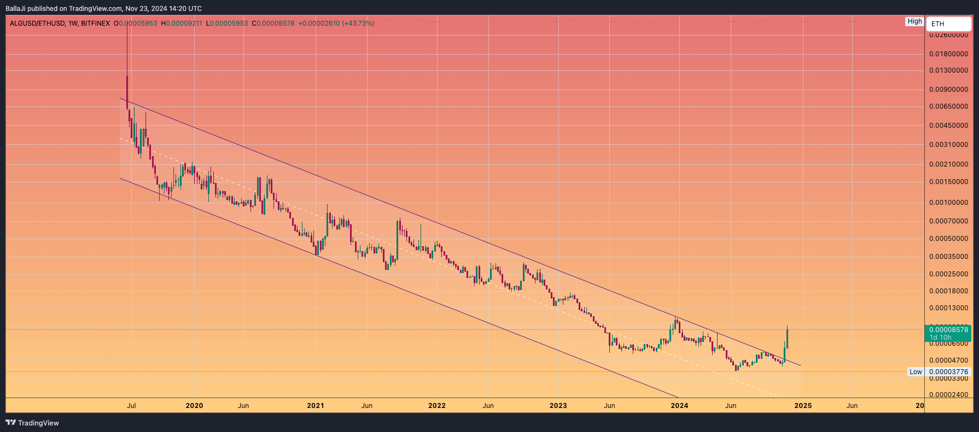
Task: Click the 0.01800000 price axis label
Action: [948, 54]
